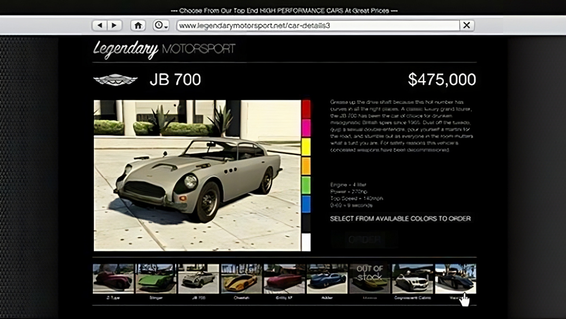The height and width of the screenshot is (319, 566).
Task: Open the dark blue car thumbnail under the cursor
Action: (x=456, y=278)
